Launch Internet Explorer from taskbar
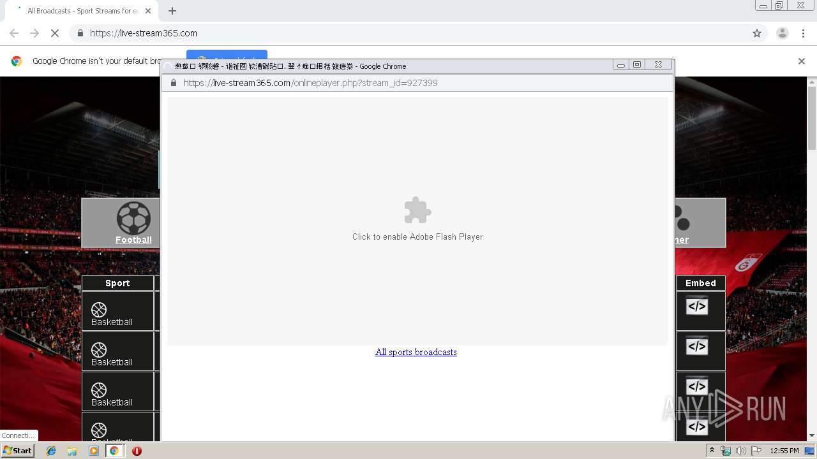The height and width of the screenshot is (459, 817). [x=51, y=451]
